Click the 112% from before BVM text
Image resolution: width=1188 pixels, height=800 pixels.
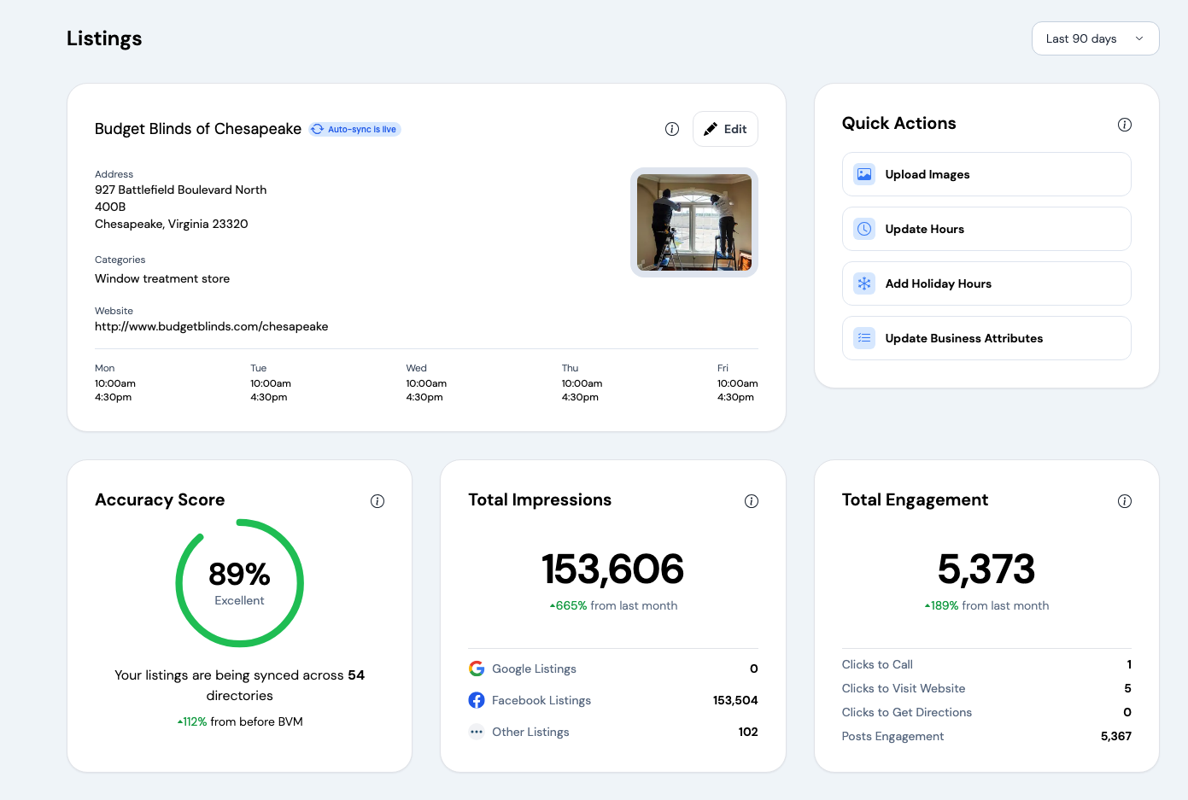point(240,721)
